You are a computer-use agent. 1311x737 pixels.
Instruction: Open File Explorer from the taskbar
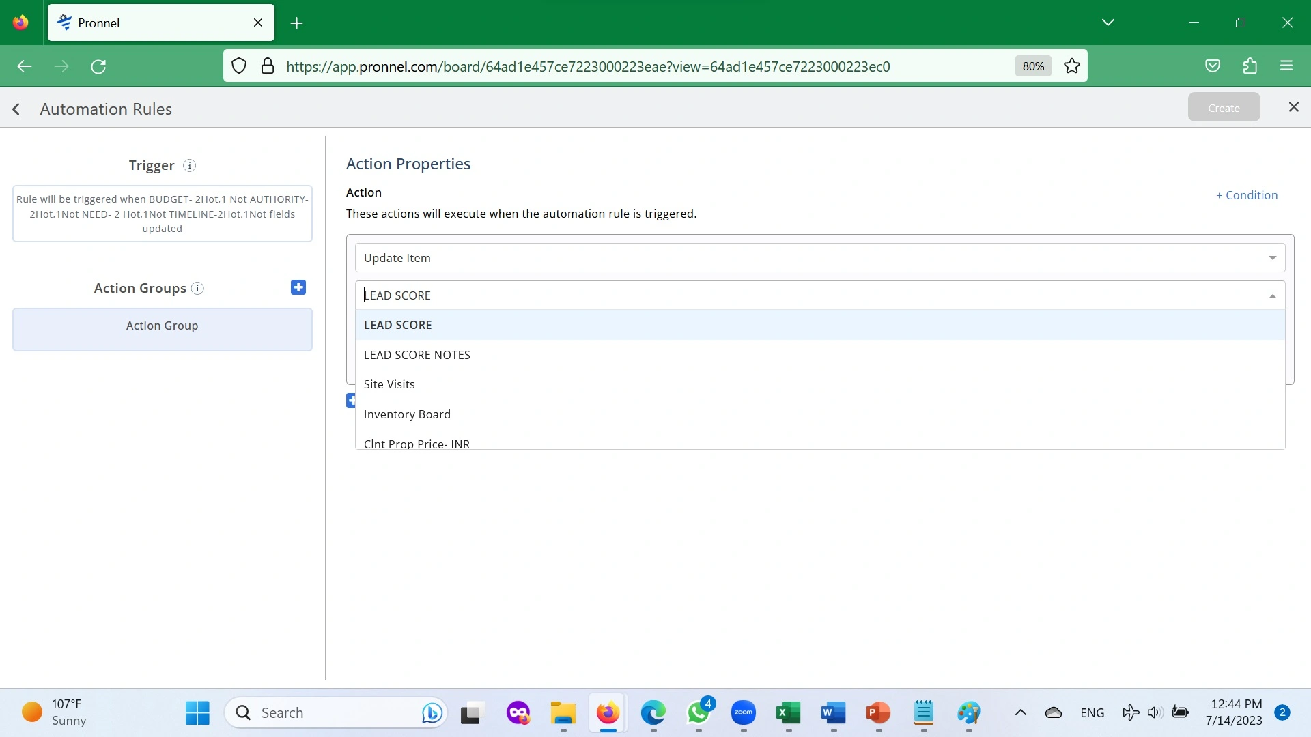(x=563, y=713)
